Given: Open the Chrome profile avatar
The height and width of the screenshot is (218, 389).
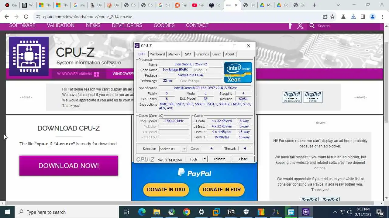Looking at the screenshot, I should pos(373,17).
